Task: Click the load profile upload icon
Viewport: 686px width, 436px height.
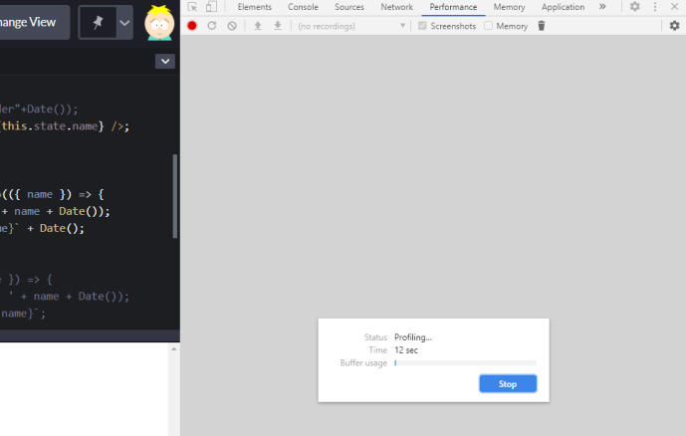Action: pyautogui.click(x=258, y=26)
